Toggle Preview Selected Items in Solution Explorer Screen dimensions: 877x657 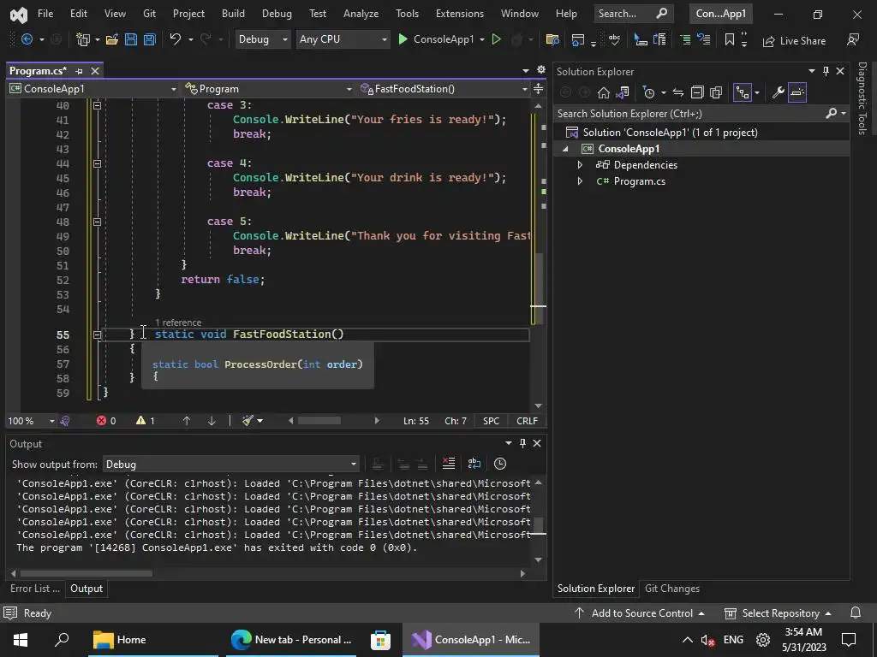[797, 92]
